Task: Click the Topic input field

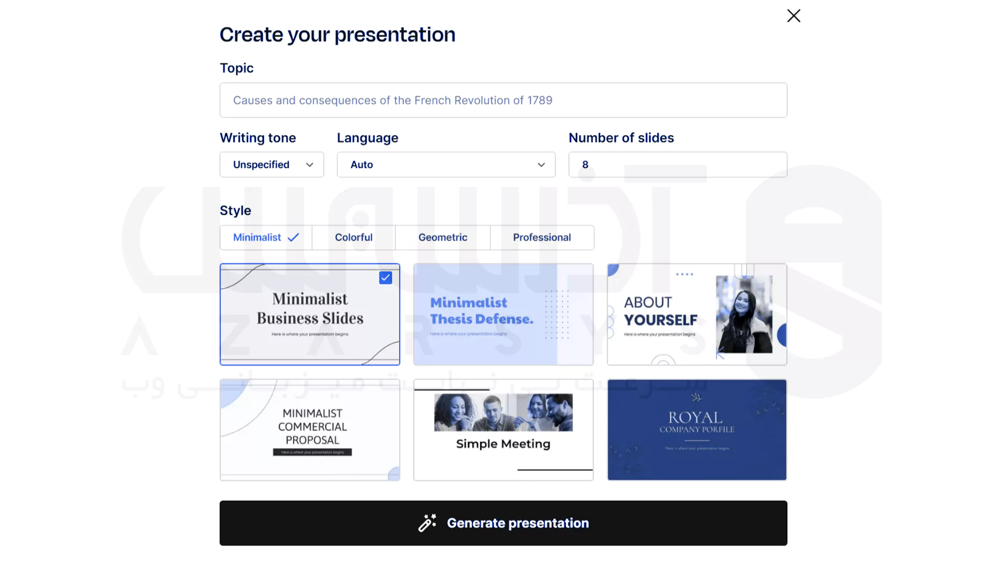Action: click(503, 99)
